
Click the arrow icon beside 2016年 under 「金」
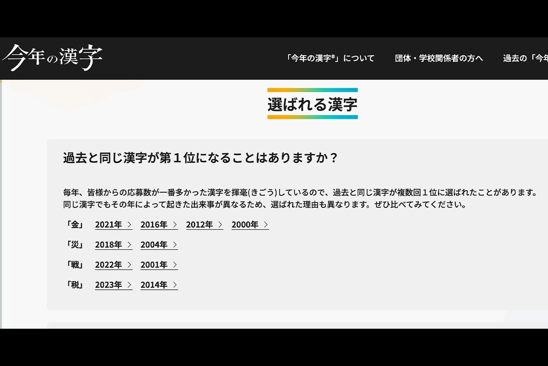pyautogui.click(x=175, y=225)
